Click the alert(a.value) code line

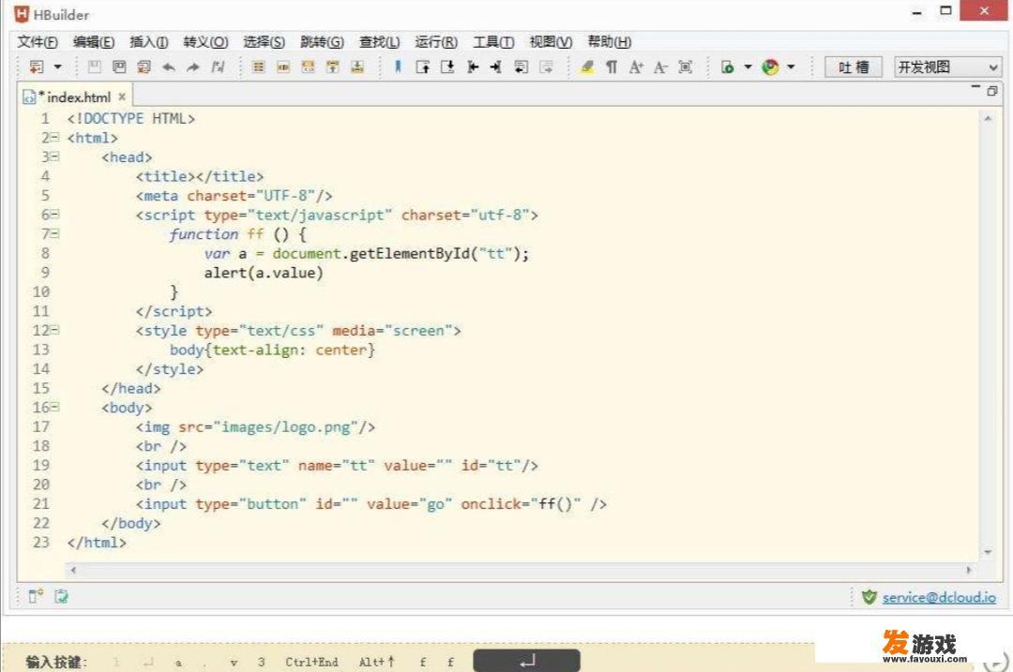click(263, 273)
